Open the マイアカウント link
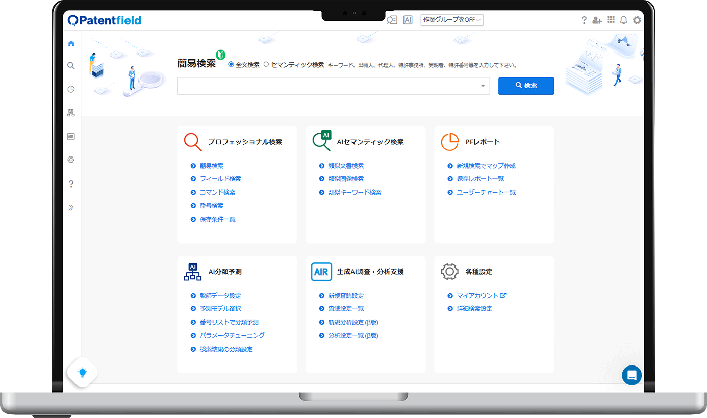 pyautogui.click(x=477, y=296)
